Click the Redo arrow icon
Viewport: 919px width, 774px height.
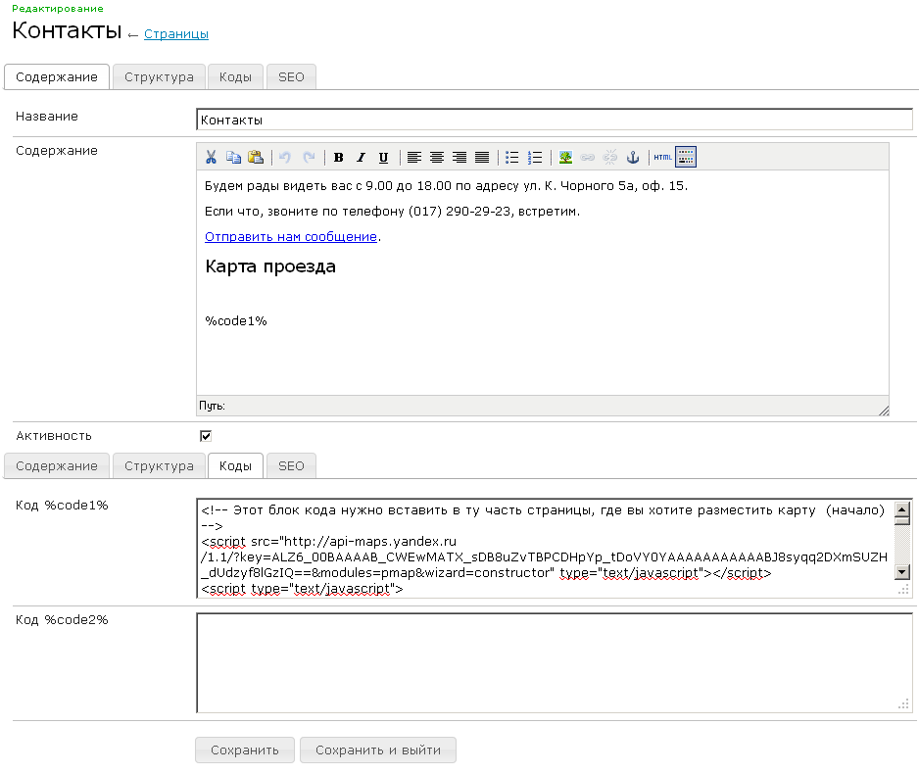[x=309, y=157]
